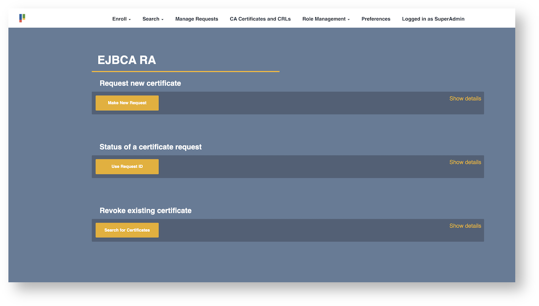The image size is (539, 306).
Task: Click the Enroll caret arrow
Action: tap(130, 20)
